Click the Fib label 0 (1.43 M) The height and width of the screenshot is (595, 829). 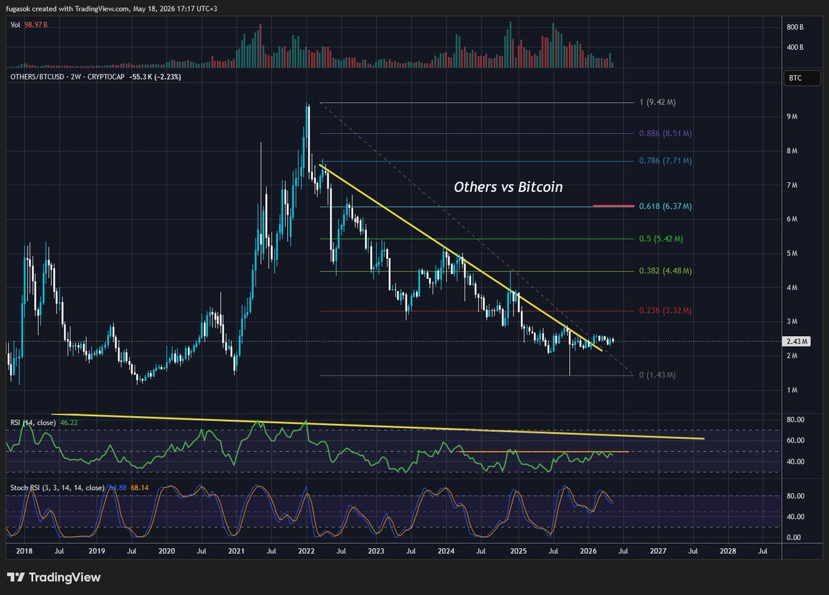pos(657,375)
